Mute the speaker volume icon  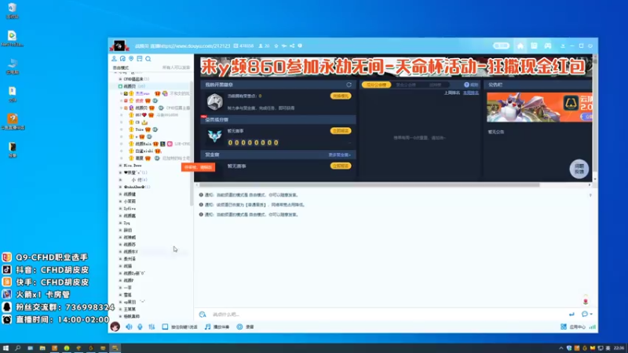(129, 326)
